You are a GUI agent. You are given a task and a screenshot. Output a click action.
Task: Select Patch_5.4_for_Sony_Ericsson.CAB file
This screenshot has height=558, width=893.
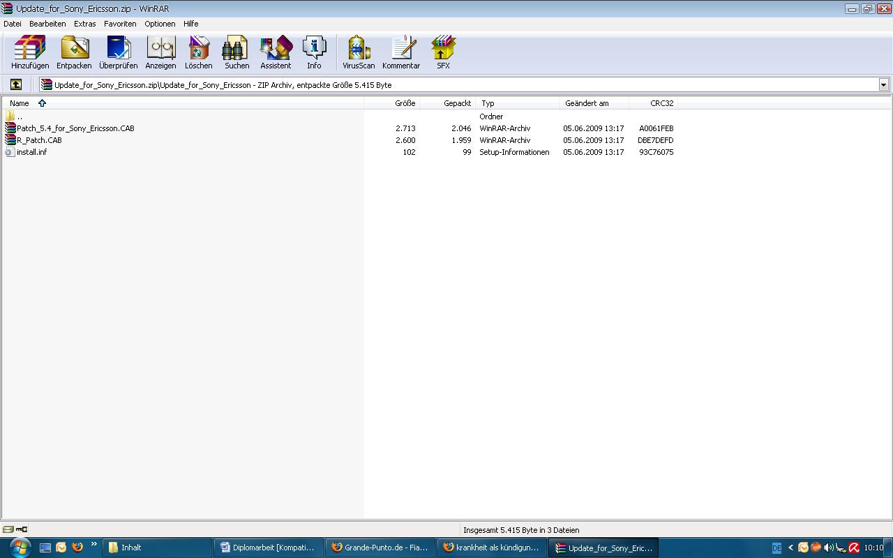(75, 128)
